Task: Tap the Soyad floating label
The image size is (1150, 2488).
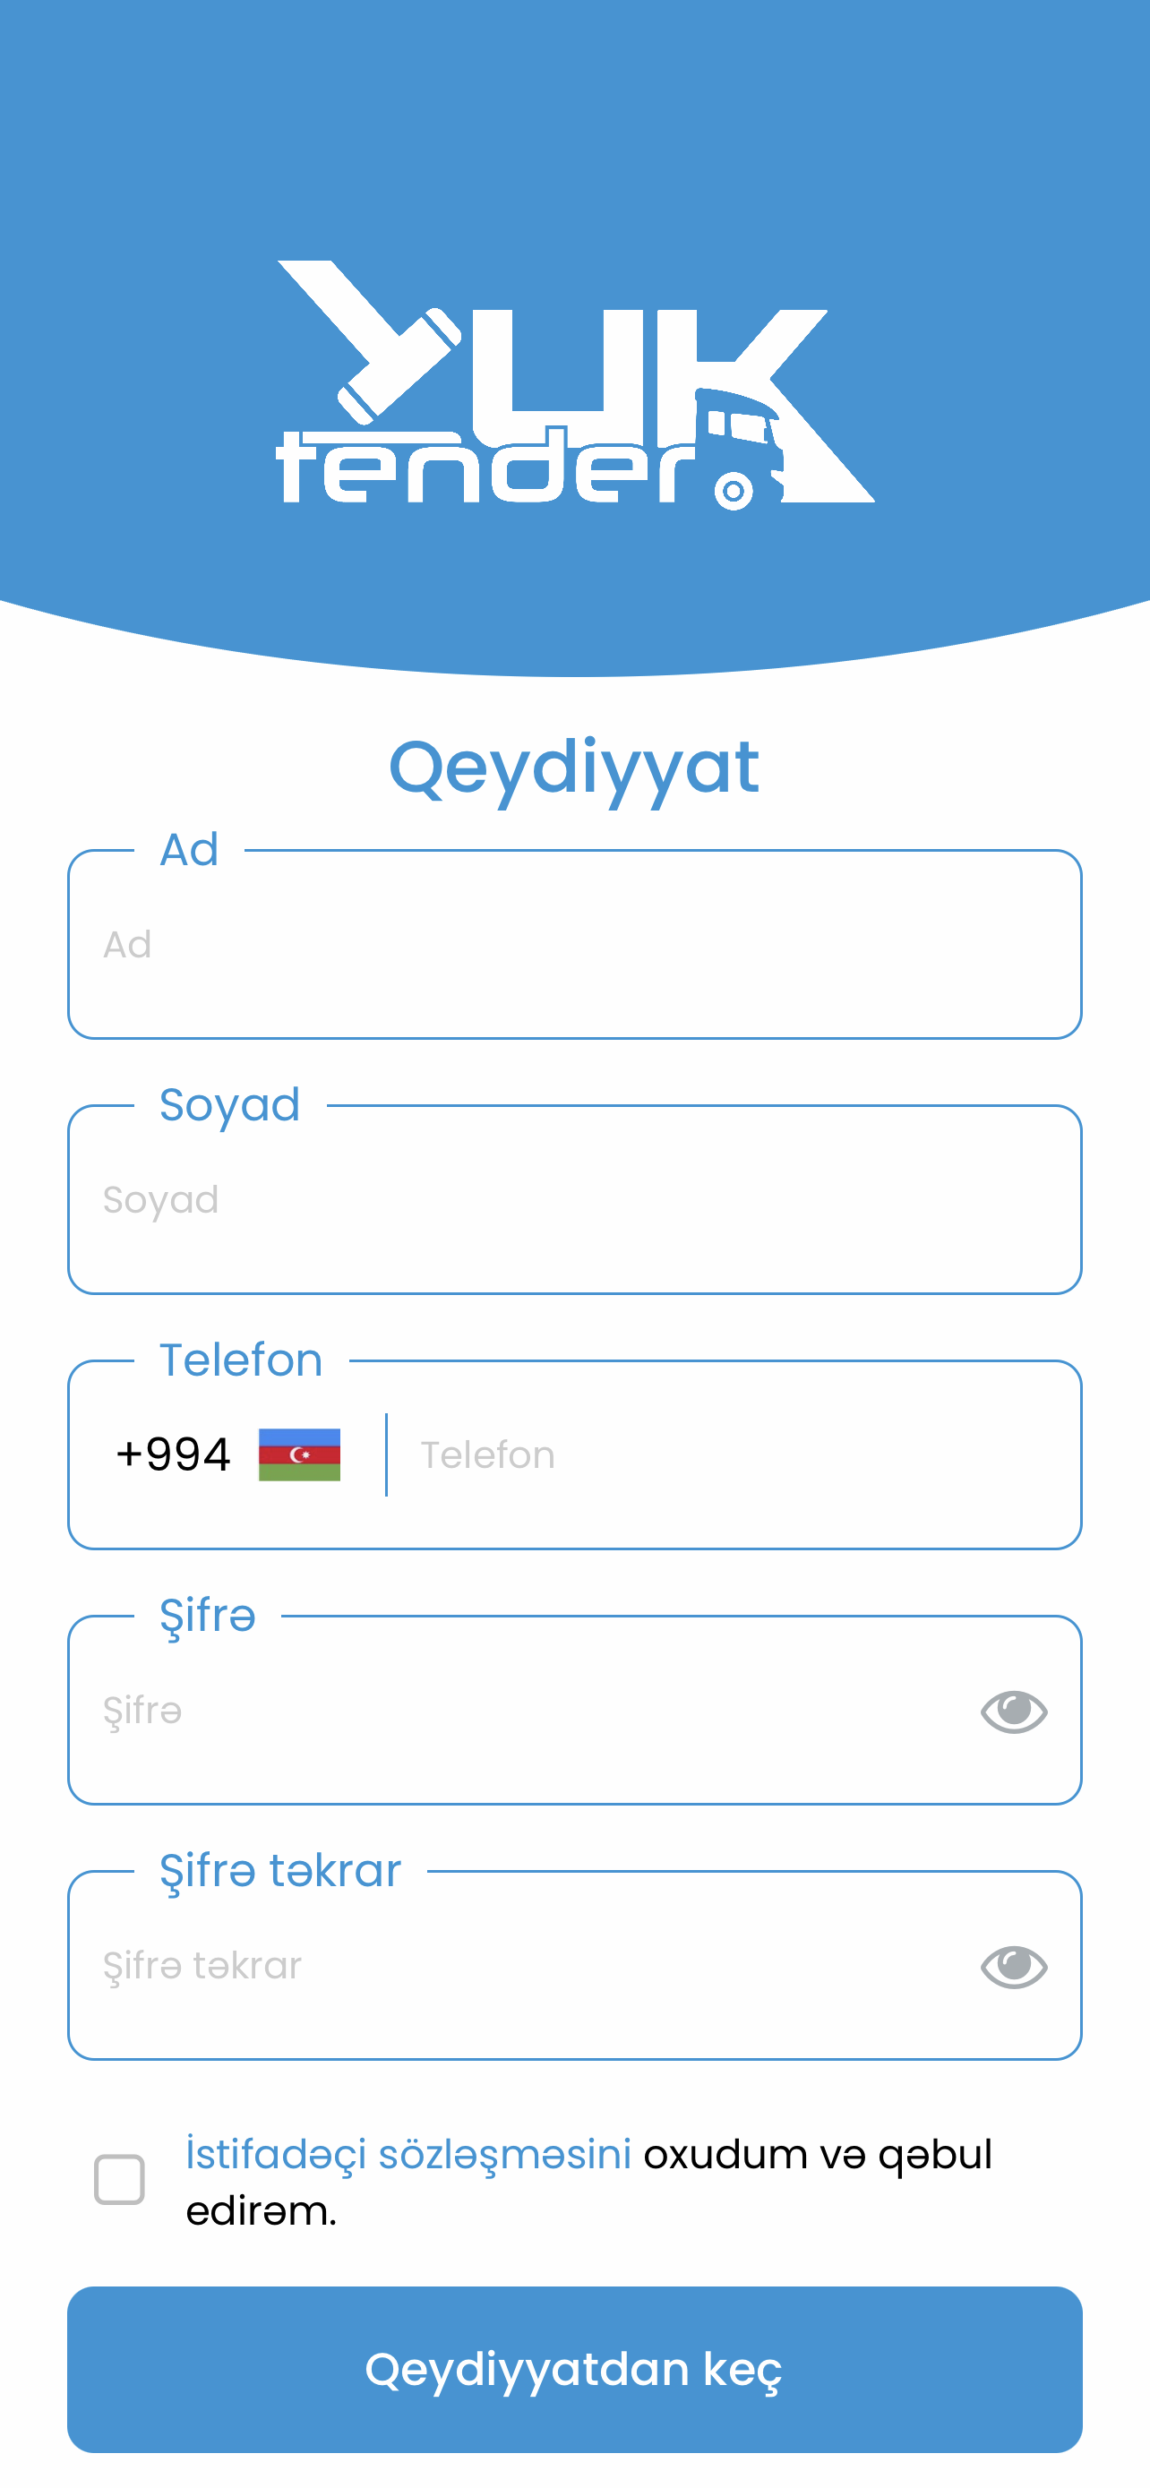Action: pos(230,1105)
